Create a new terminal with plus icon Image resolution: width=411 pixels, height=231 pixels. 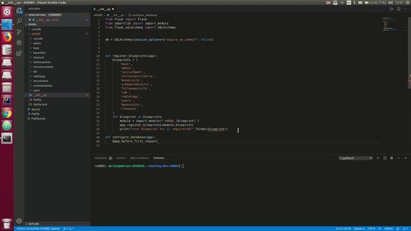(378, 158)
